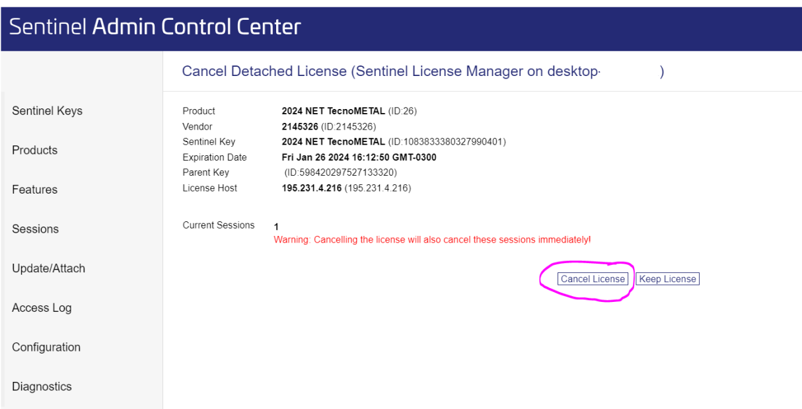Click the Product value 2024 NET TecnoMETAL (ID:26)
The height and width of the screenshot is (409, 802).
(349, 111)
